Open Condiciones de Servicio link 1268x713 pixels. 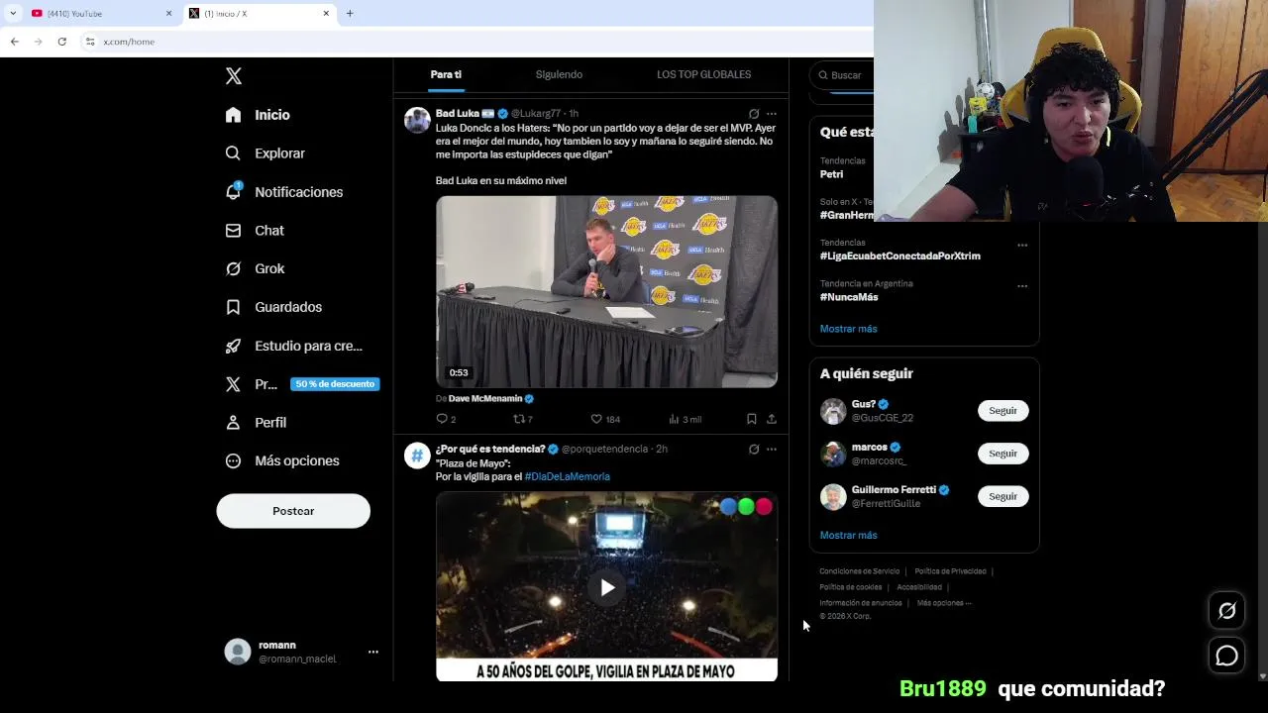point(859,571)
